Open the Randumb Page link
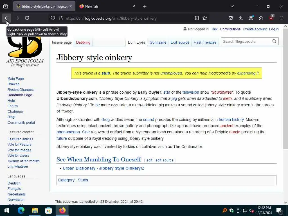 (x=20, y=95)
